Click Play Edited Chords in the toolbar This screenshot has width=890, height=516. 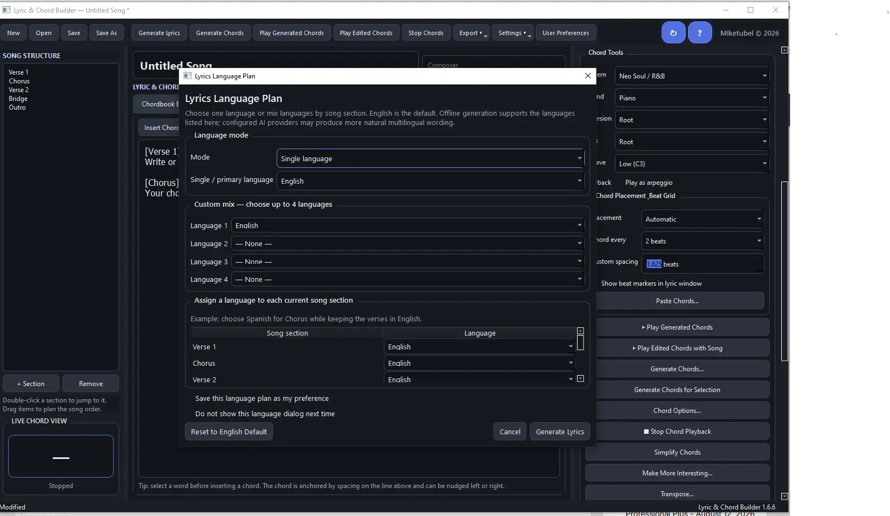pyautogui.click(x=366, y=33)
